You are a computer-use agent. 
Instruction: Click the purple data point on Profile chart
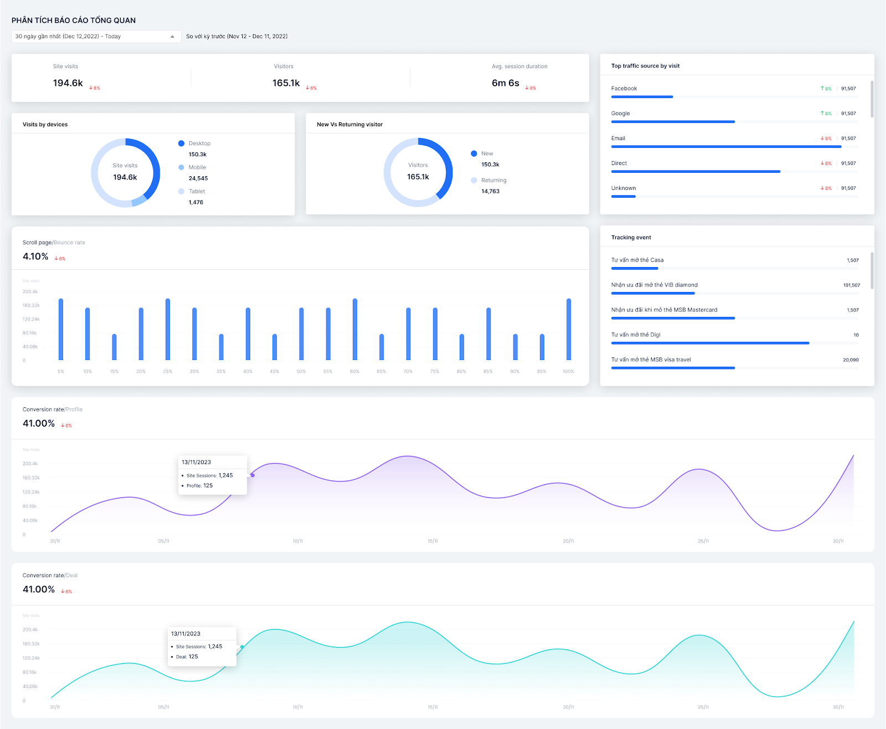[x=253, y=475]
